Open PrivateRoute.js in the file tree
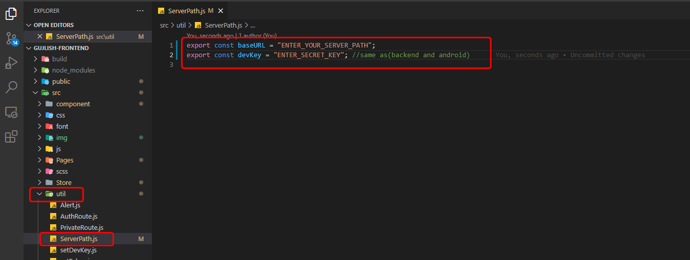The width and height of the screenshot is (690, 260). (x=81, y=228)
